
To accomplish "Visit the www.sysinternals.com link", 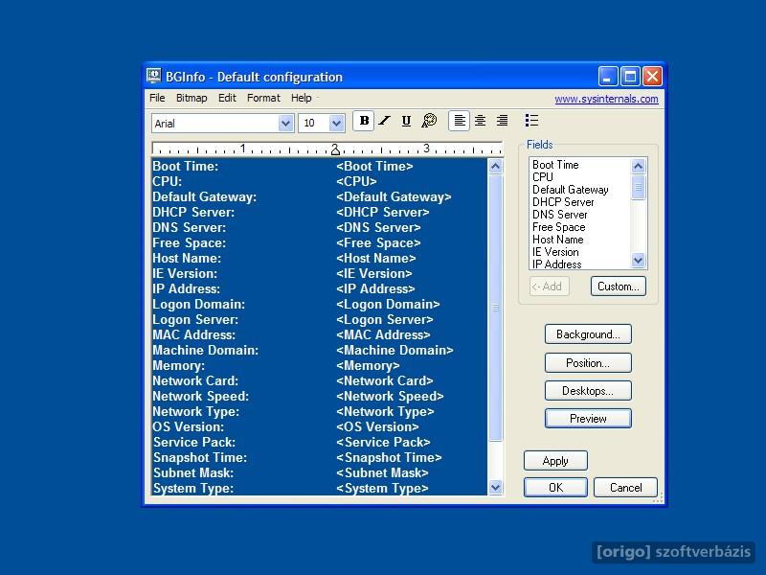I will (606, 99).
